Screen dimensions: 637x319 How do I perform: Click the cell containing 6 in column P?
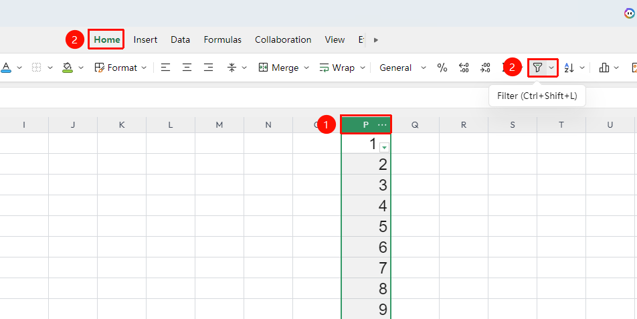[x=366, y=247]
